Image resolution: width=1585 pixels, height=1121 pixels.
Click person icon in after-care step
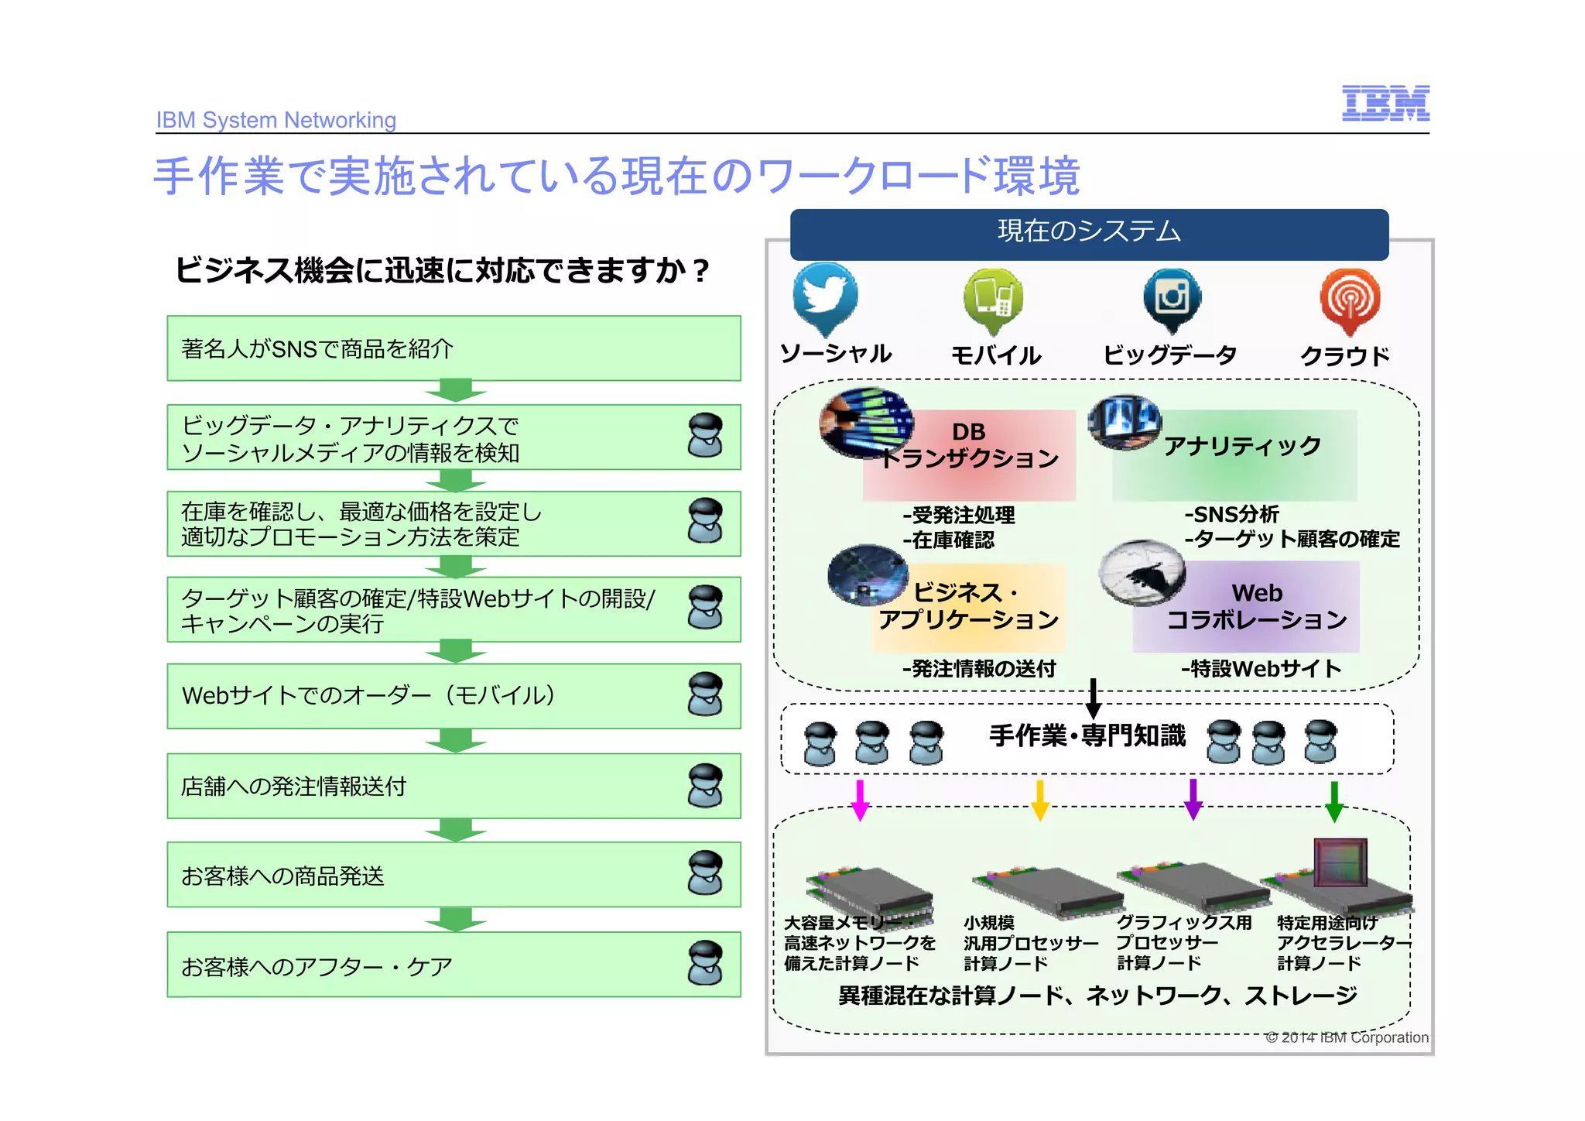click(x=704, y=962)
